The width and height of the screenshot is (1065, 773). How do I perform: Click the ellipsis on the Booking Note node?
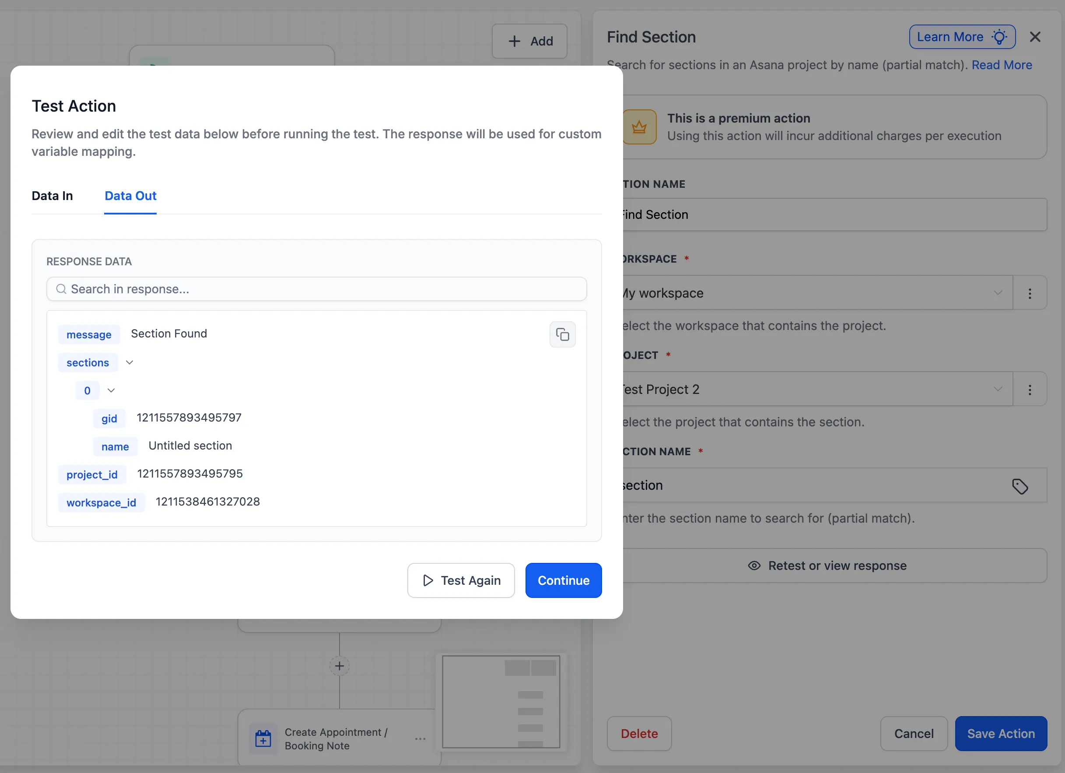click(420, 738)
